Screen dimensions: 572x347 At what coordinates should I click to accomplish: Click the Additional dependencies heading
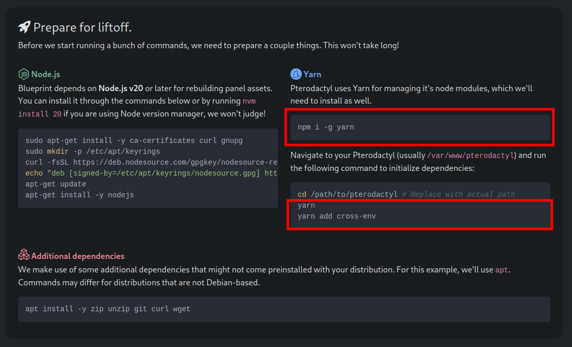click(x=78, y=256)
